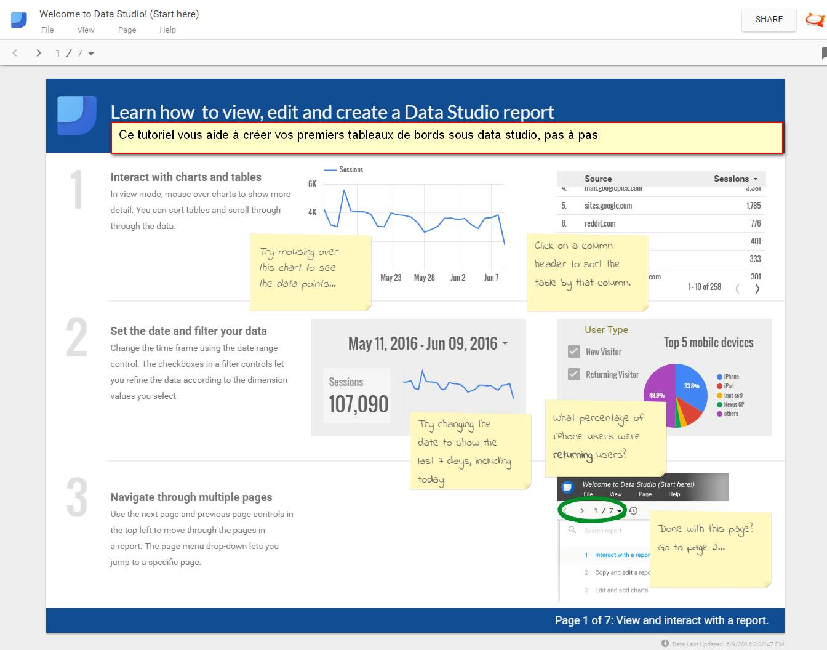Image resolution: width=827 pixels, height=650 pixels.
Task: Show next rows in Source table
Action: point(757,288)
